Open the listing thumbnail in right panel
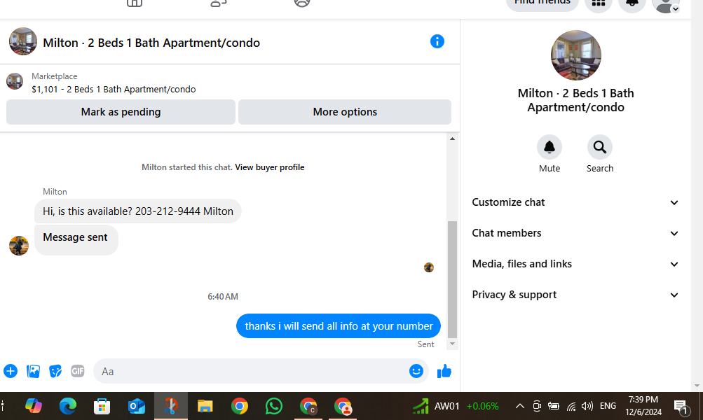This screenshot has height=420, width=703. pyautogui.click(x=575, y=55)
